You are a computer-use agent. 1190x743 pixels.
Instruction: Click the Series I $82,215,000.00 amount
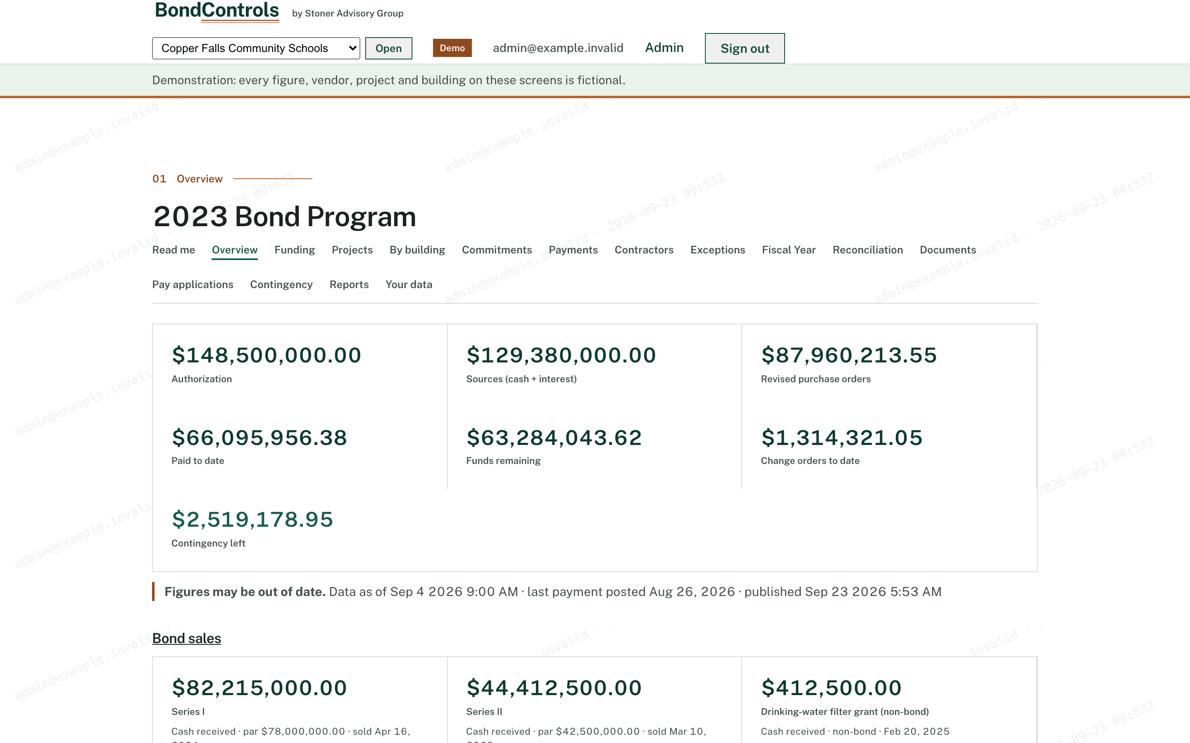pos(259,687)
